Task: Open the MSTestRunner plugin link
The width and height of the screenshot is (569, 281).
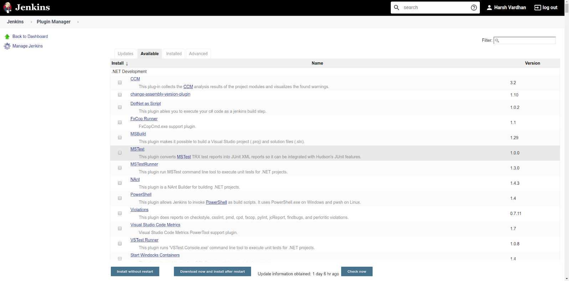Action: click(x=144, y=164)
